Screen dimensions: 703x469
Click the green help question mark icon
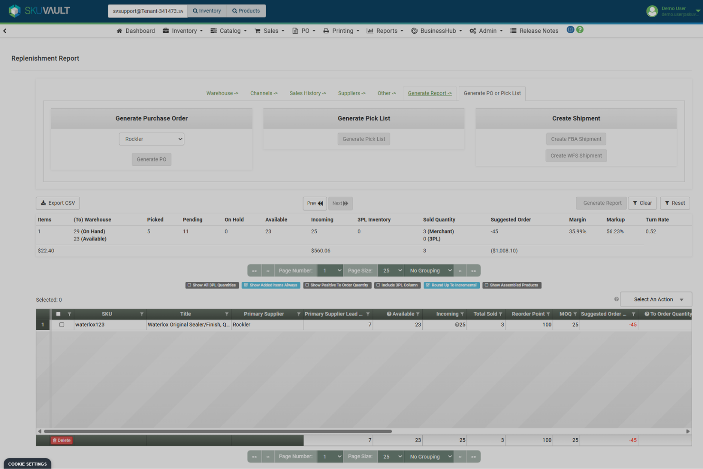(579, 29)
